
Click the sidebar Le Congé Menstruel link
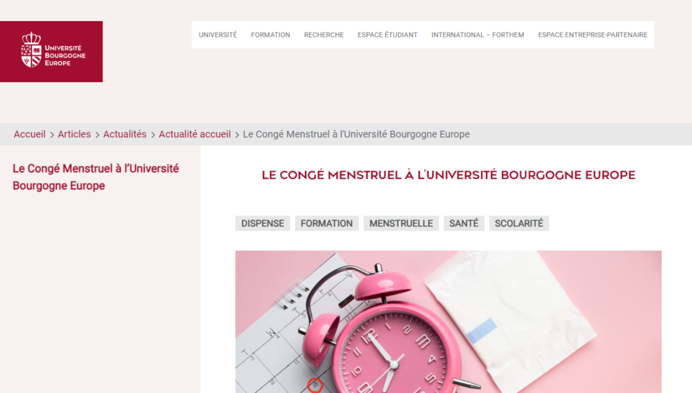pos(95,177)
